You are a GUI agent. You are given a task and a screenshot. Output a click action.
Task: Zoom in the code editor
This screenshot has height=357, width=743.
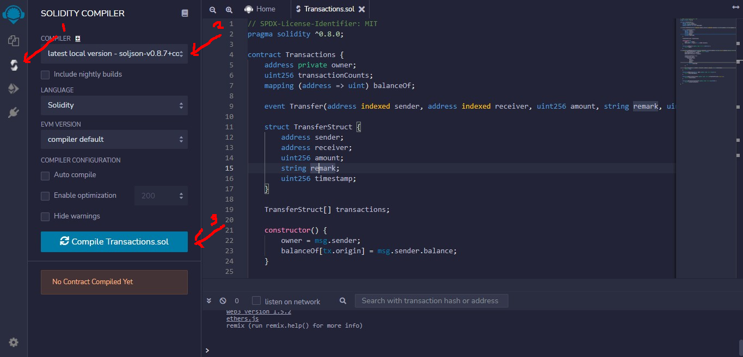229,9
